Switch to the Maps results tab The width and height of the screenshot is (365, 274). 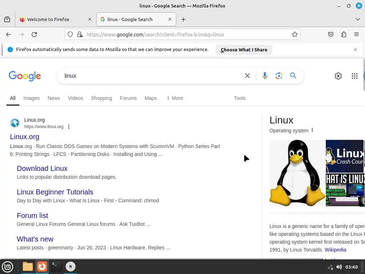point(151,98)
